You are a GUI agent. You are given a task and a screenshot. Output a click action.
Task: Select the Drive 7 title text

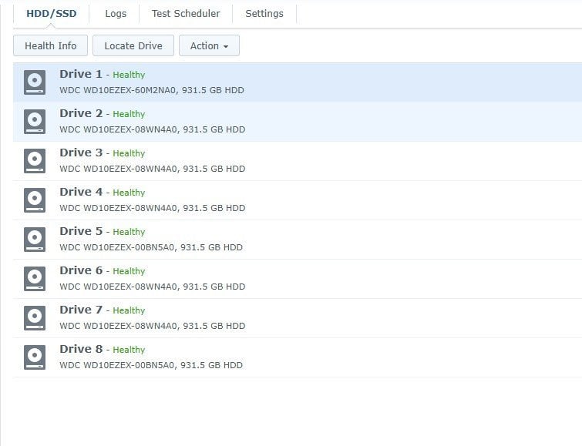click(x=81, y=310)
